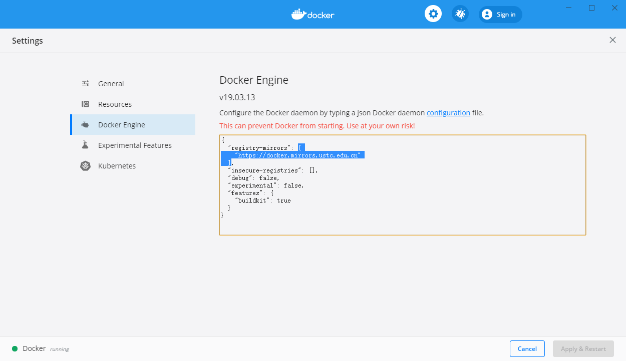Click the Kubernetes wheel icon

pos(86,166)
